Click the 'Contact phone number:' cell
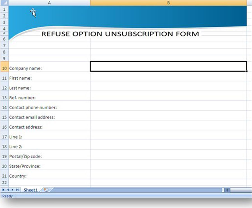252x208 pixels. 49,106
